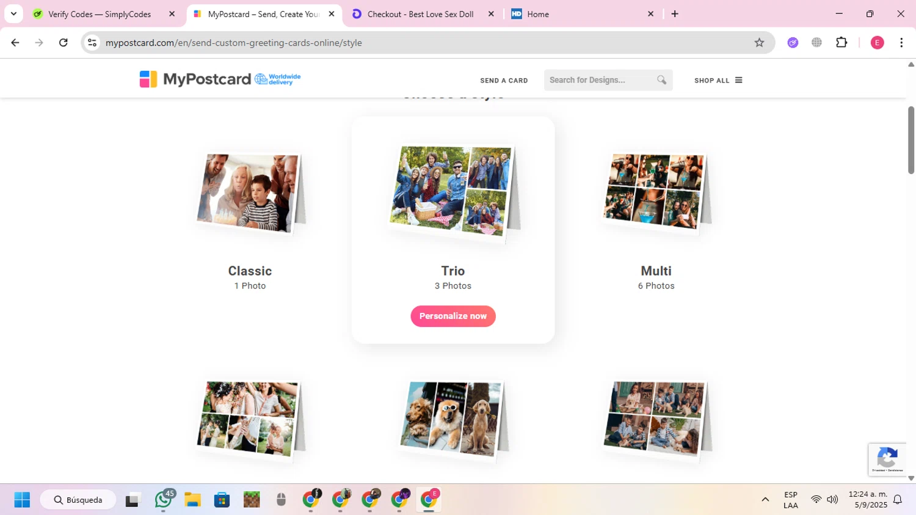Select the Multi 6 Photos card thumbnail
The height and width of the screenshot is (515, 916).
[656, 194]
